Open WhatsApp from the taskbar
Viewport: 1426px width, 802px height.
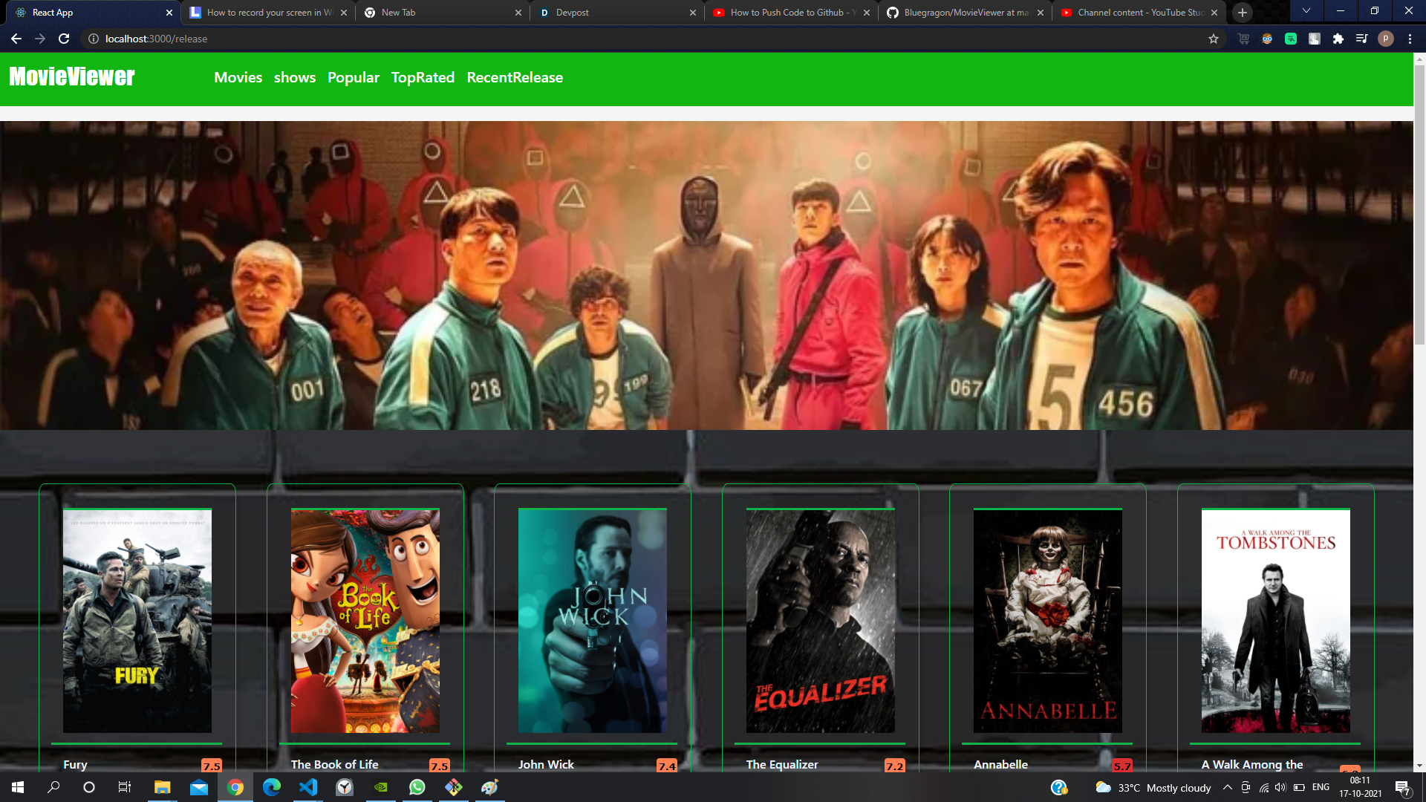point(417,787)
